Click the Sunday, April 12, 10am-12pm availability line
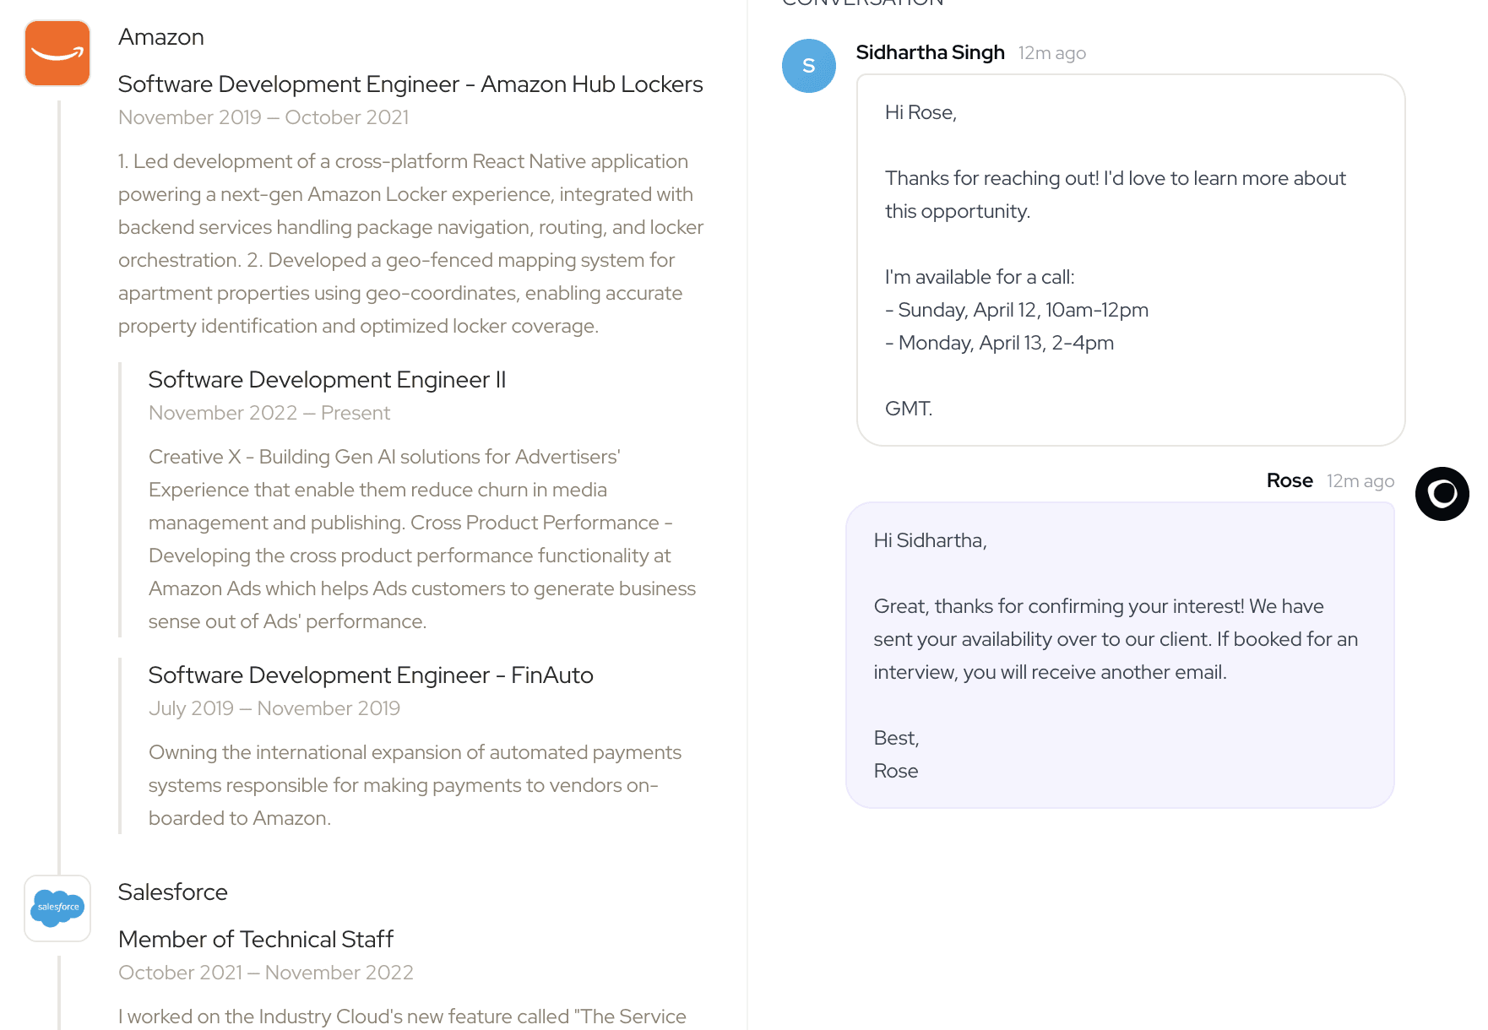Screen dimensions: 1488x1030 coord(1017,311)
